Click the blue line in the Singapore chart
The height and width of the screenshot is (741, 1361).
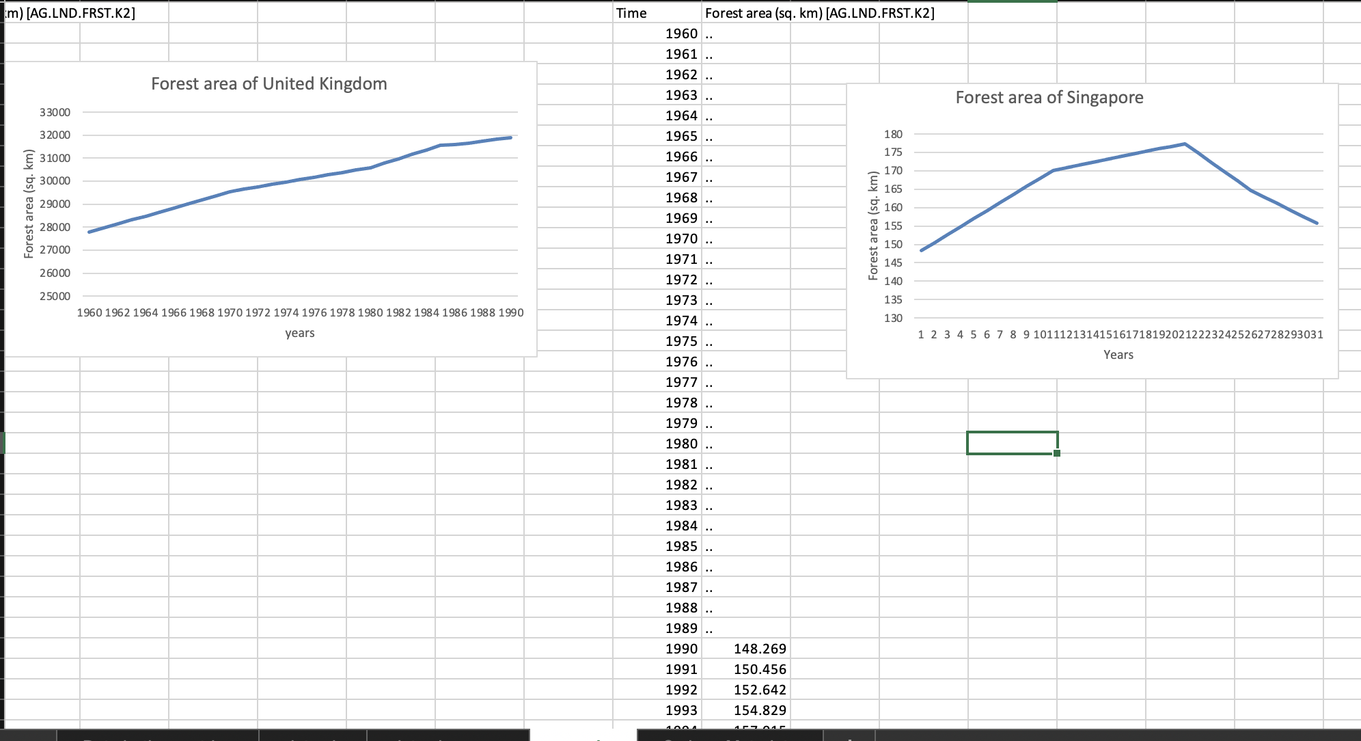1121,156
